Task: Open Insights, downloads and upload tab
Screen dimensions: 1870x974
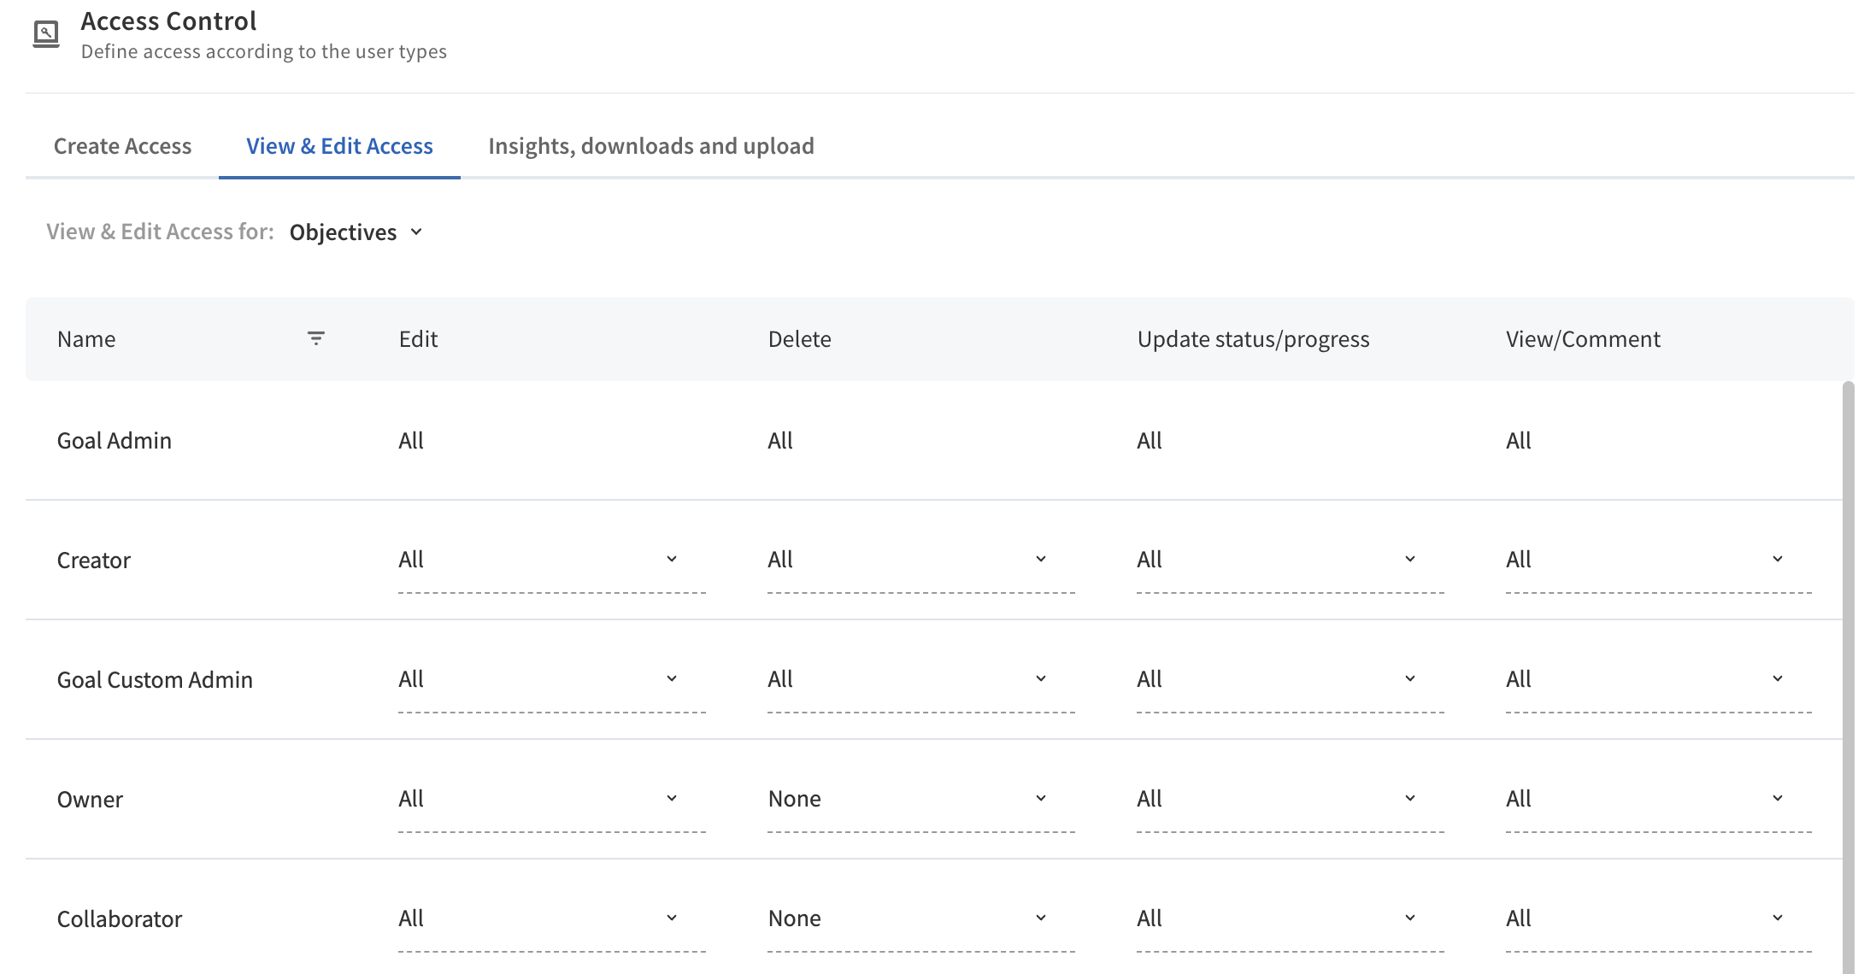Action: point(650,146)
